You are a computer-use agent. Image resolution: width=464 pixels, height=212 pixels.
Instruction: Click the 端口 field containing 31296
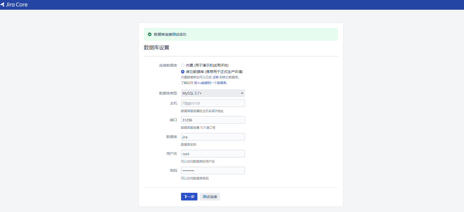pos(213,120)
